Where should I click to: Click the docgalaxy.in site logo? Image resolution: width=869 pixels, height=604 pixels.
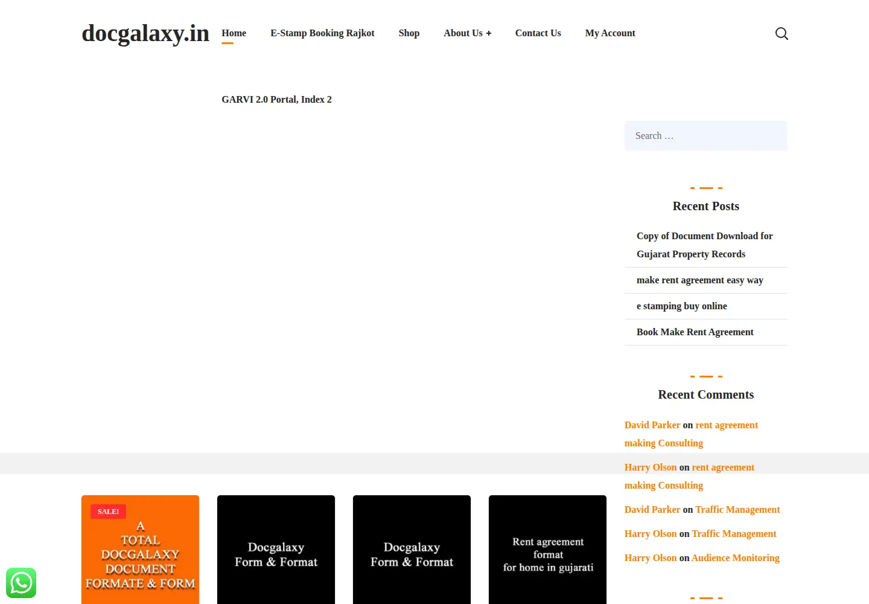coord(145,33)
